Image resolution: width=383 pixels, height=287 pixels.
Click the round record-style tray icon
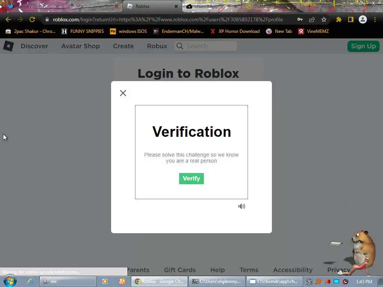pyautogui.click(x=345, y=282)
